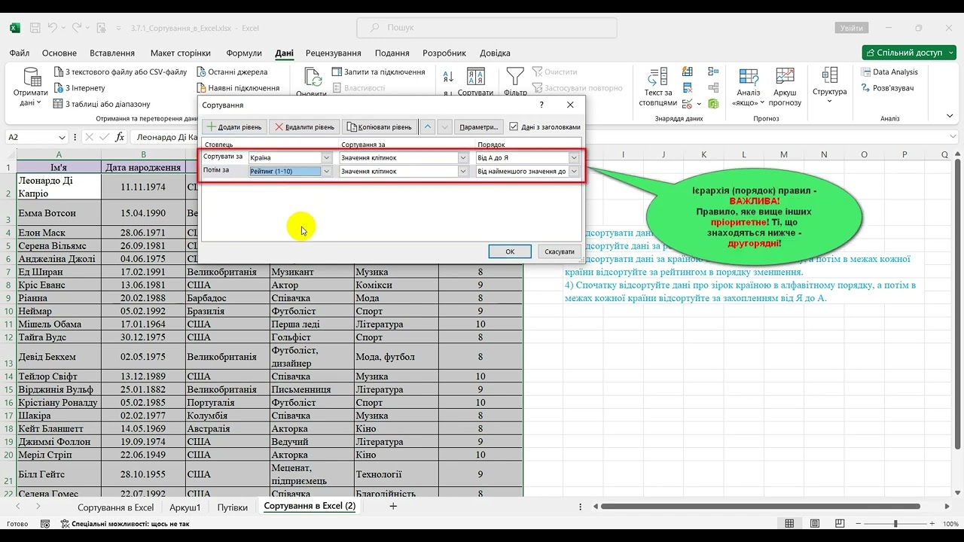The image size is (964, 542).
Task: Expand the Structure (Структура) group
Action: pyautogui.click(x=830, y=86)
